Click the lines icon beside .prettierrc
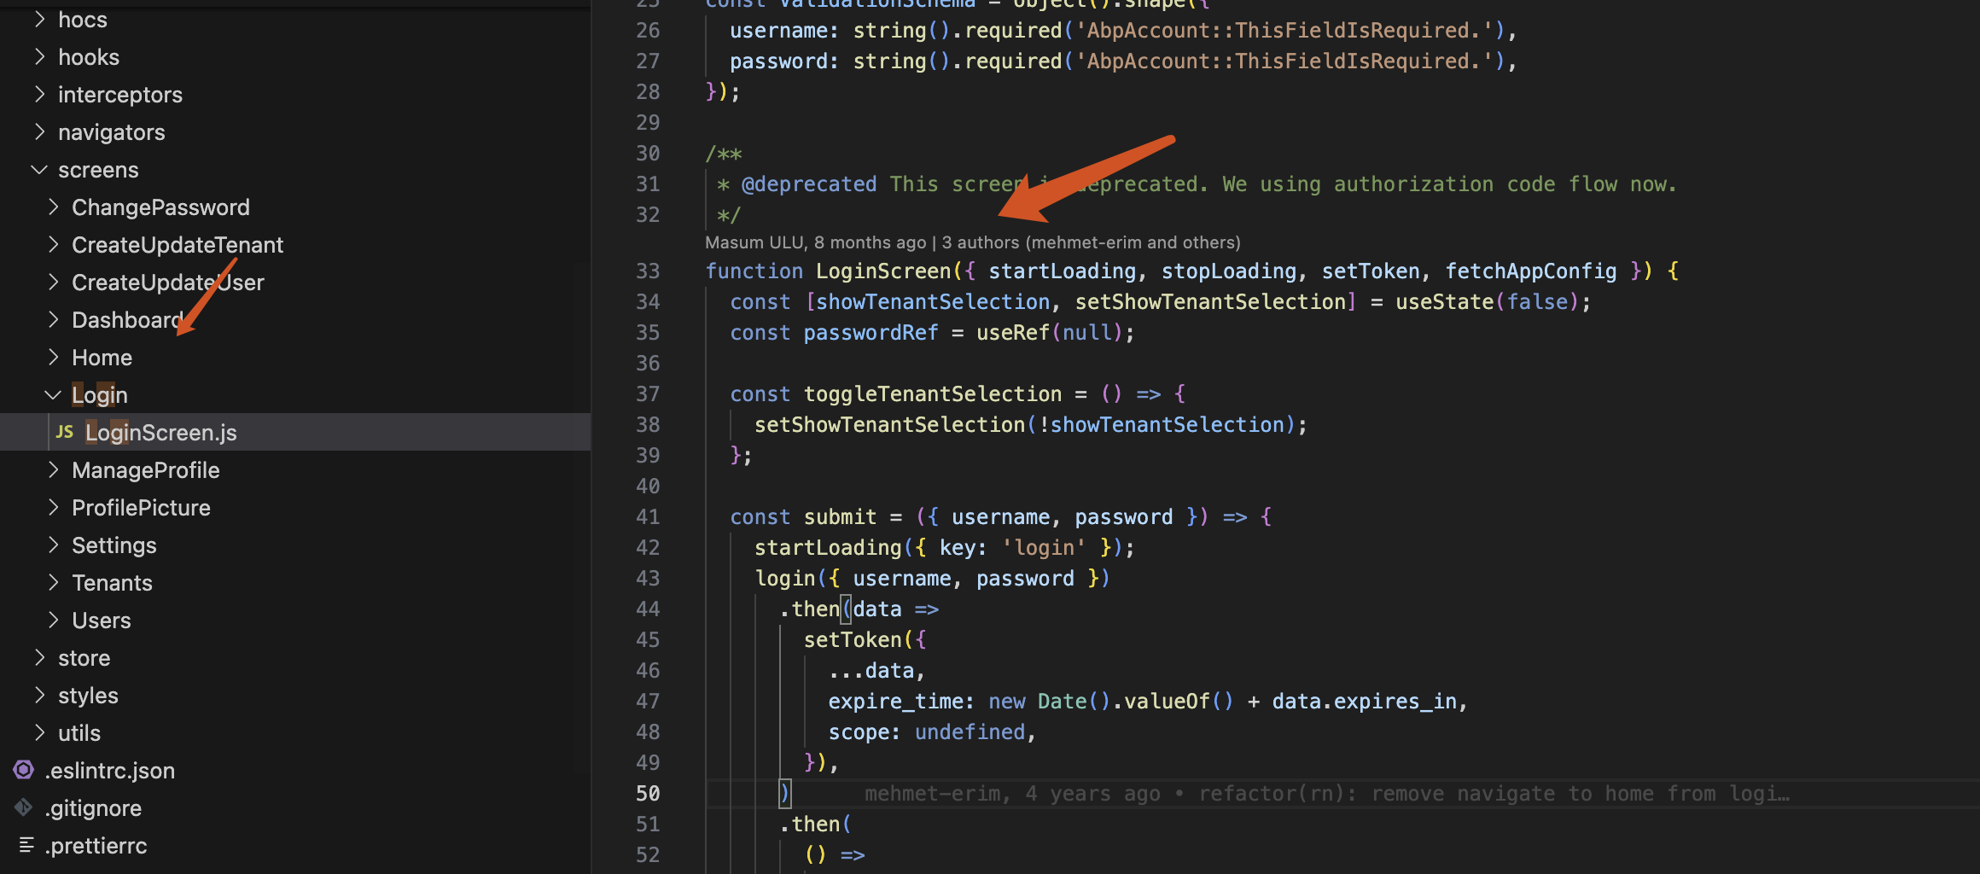1980x874 pixels. (26, 846)
